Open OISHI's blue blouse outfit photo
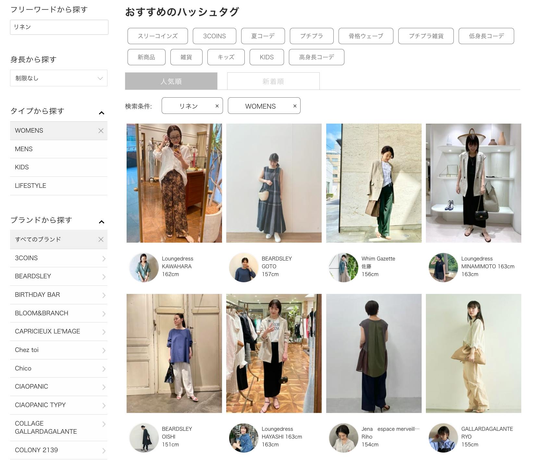This screenshot has width=557, height=460. coord(174,353)
